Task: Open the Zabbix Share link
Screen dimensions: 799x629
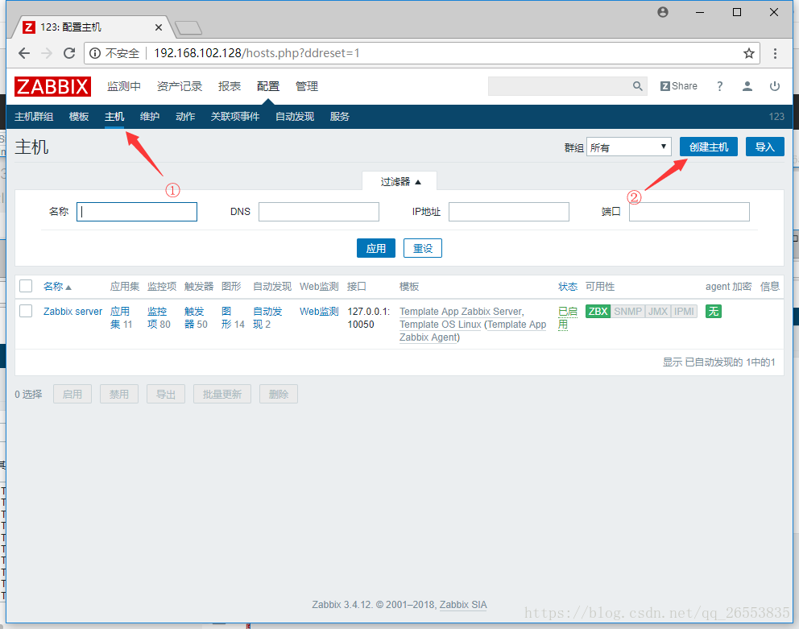Action: 679,86
